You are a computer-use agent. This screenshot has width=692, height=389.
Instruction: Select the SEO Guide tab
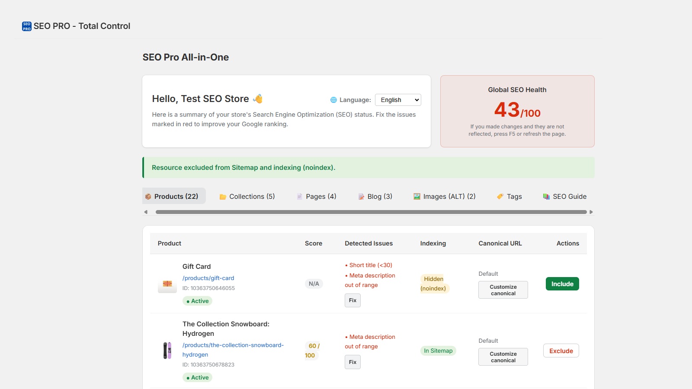[x=564, y=196]
